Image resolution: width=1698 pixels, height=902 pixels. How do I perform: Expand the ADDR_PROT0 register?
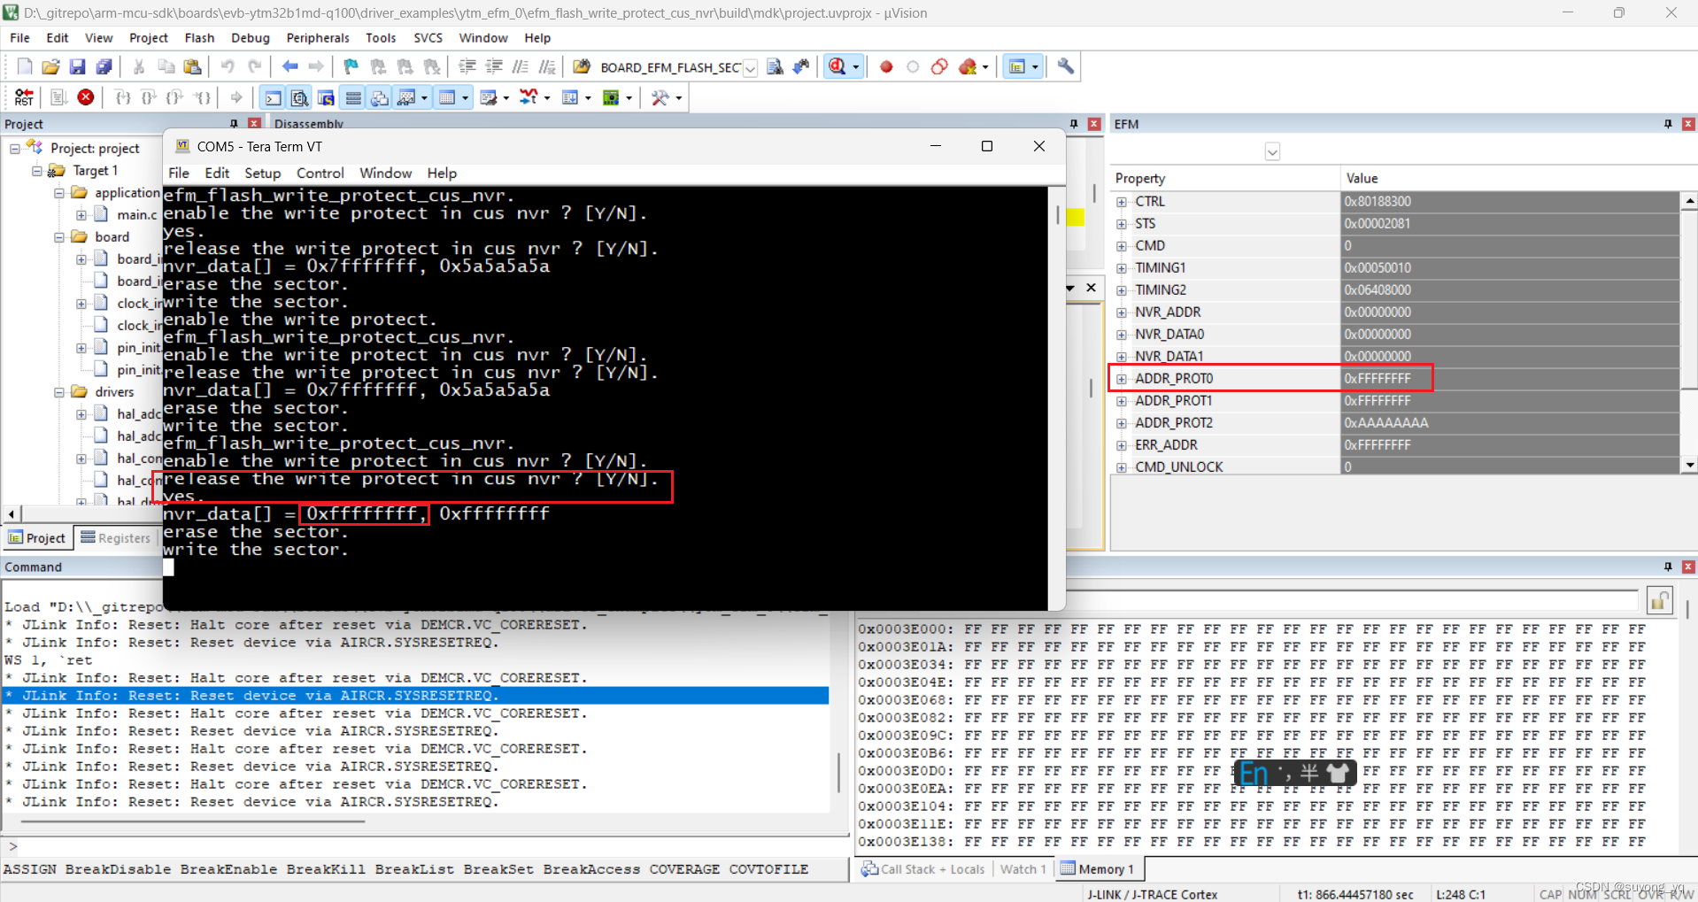pos(1122,379)
